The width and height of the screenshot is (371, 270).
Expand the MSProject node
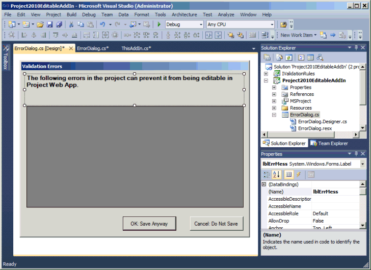tap(274, 101)
